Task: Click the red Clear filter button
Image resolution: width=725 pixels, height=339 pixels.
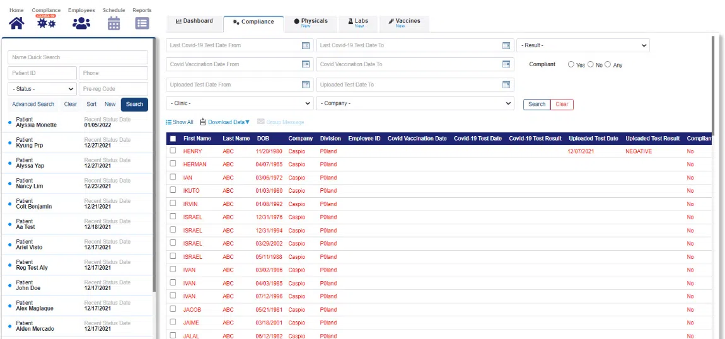Action: click(x=562, y=105)
